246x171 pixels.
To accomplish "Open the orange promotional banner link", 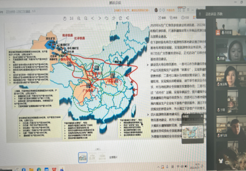I will click(132, 10).
